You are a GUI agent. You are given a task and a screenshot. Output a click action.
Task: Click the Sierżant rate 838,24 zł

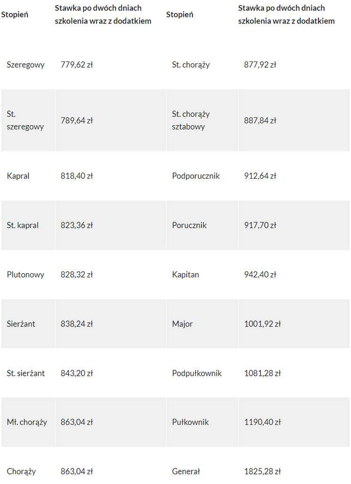coord(77,324)
